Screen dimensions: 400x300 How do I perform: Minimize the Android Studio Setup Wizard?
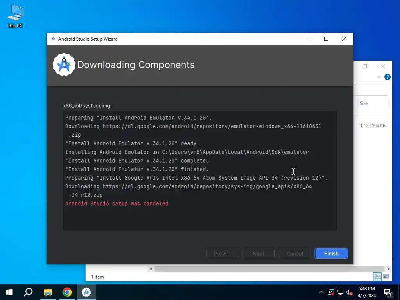pyautogui.click(x=309, y=39)
